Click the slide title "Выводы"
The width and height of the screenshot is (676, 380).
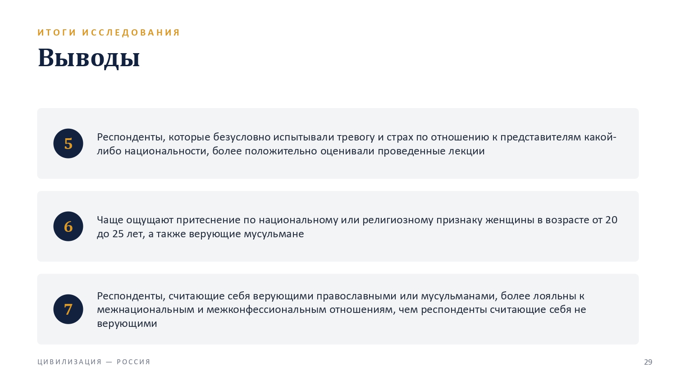[89, 59]
